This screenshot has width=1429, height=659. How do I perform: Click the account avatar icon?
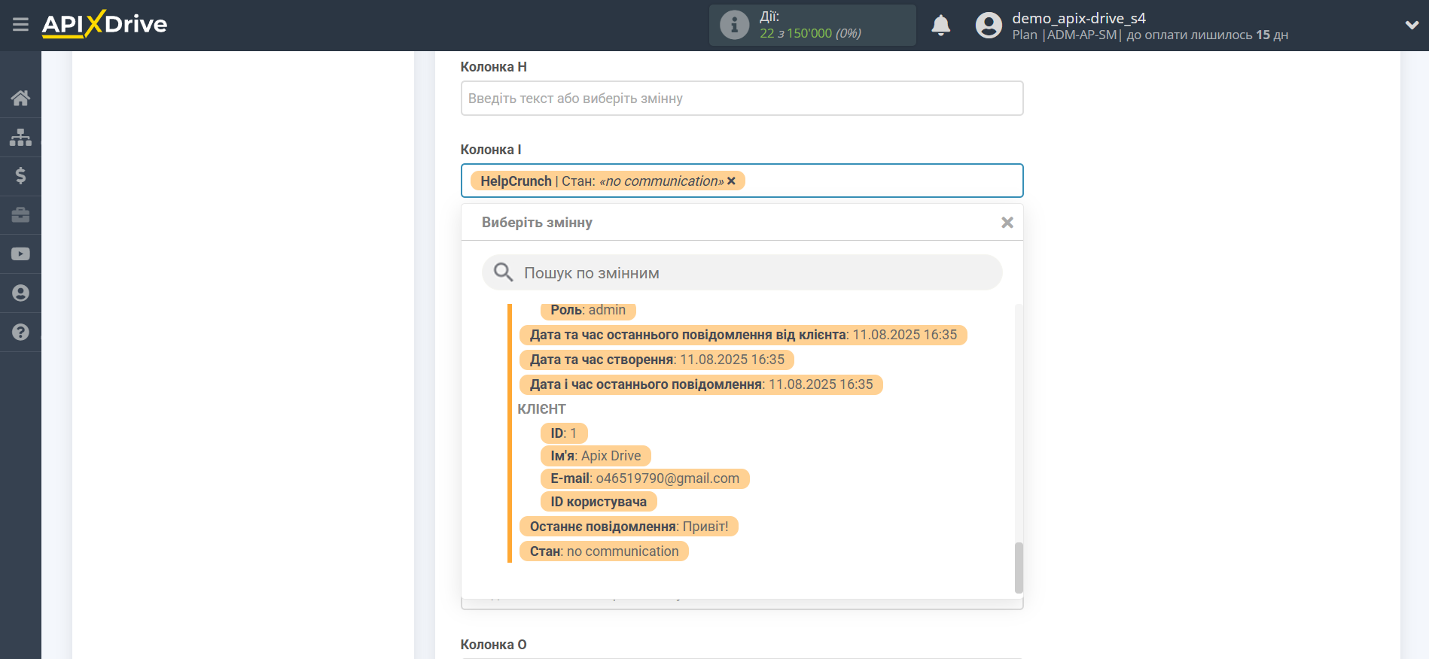pyautogui.click(x=989, y=26)
